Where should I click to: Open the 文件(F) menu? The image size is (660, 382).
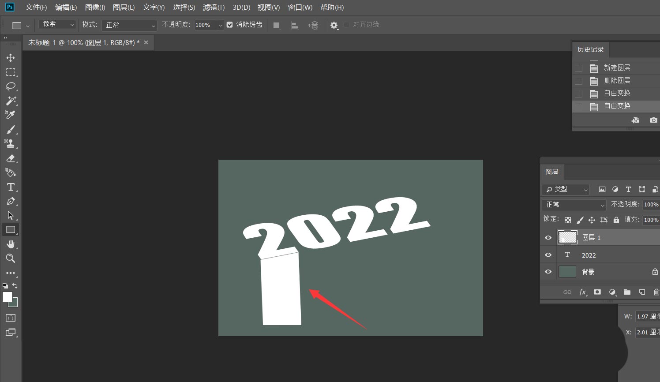tap(36, 7)
